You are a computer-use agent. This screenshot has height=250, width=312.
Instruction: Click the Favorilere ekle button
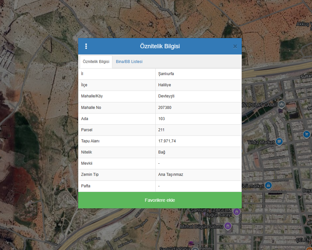160,200
